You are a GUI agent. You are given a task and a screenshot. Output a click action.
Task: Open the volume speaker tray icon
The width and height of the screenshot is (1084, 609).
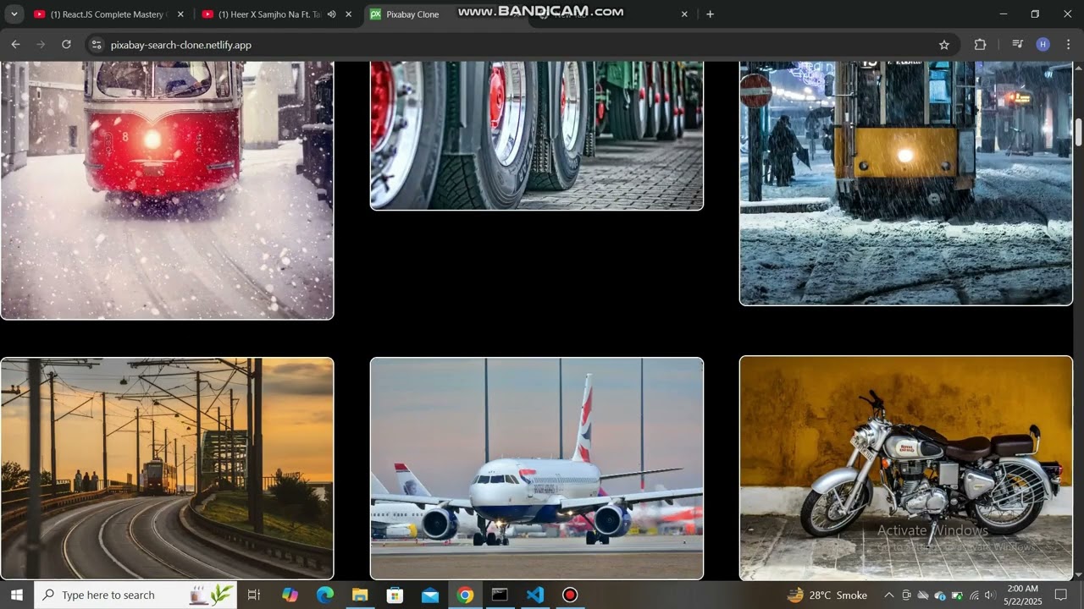coord(990,595)
